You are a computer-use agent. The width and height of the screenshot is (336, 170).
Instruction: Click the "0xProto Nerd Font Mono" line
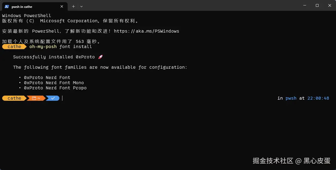[54, 83]
